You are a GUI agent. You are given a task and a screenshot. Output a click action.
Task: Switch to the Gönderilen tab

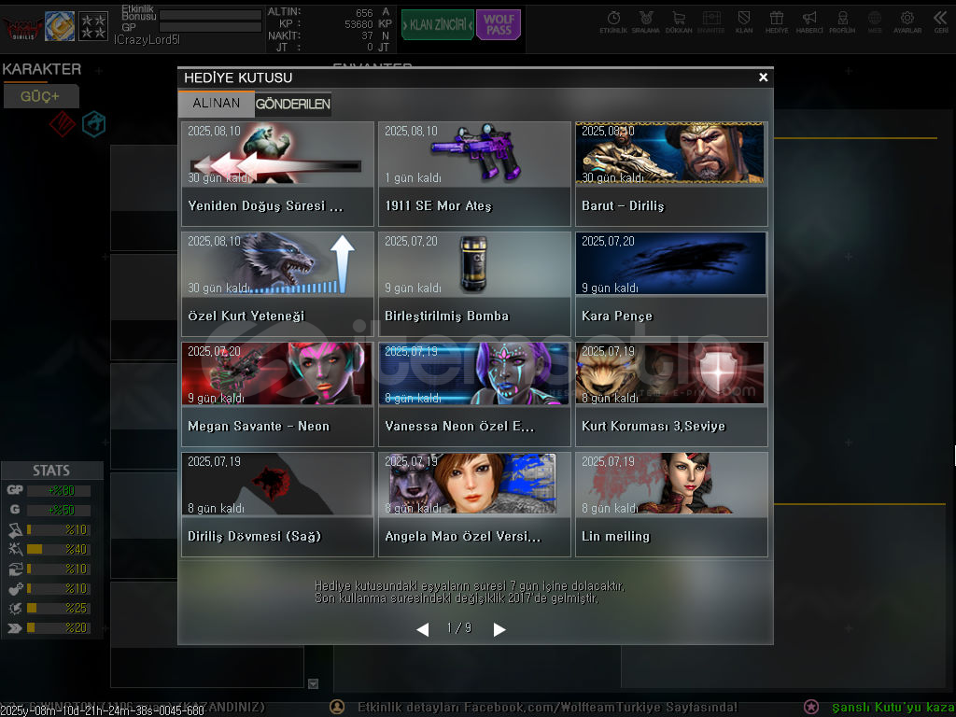click(293, 105)
